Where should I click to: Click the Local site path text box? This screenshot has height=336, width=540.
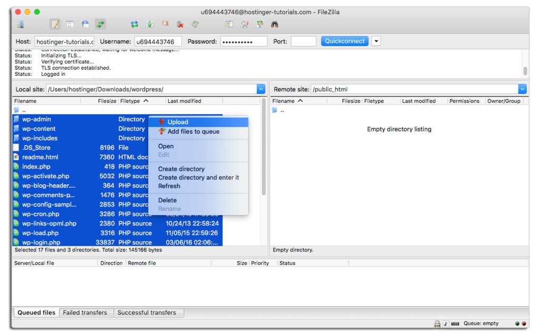151,89
